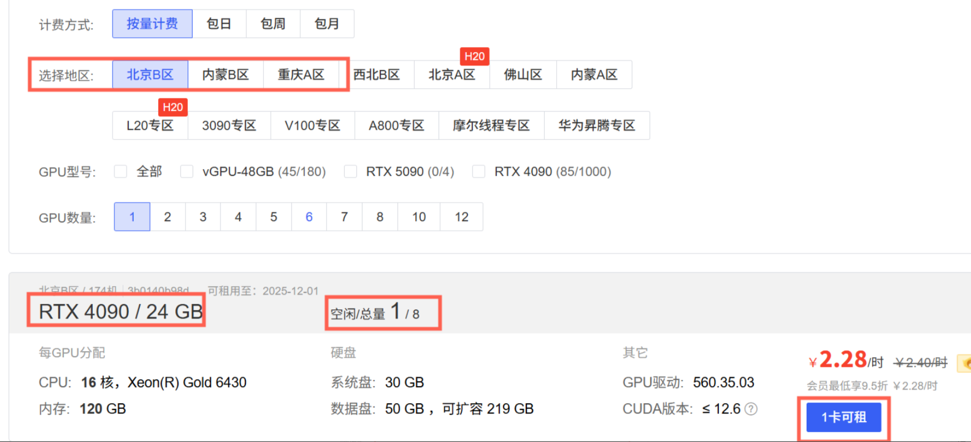The height and width of the screenshot is (442, 971).
Task: Click the 系统盘 30 GB text
Action: [378, 383]
